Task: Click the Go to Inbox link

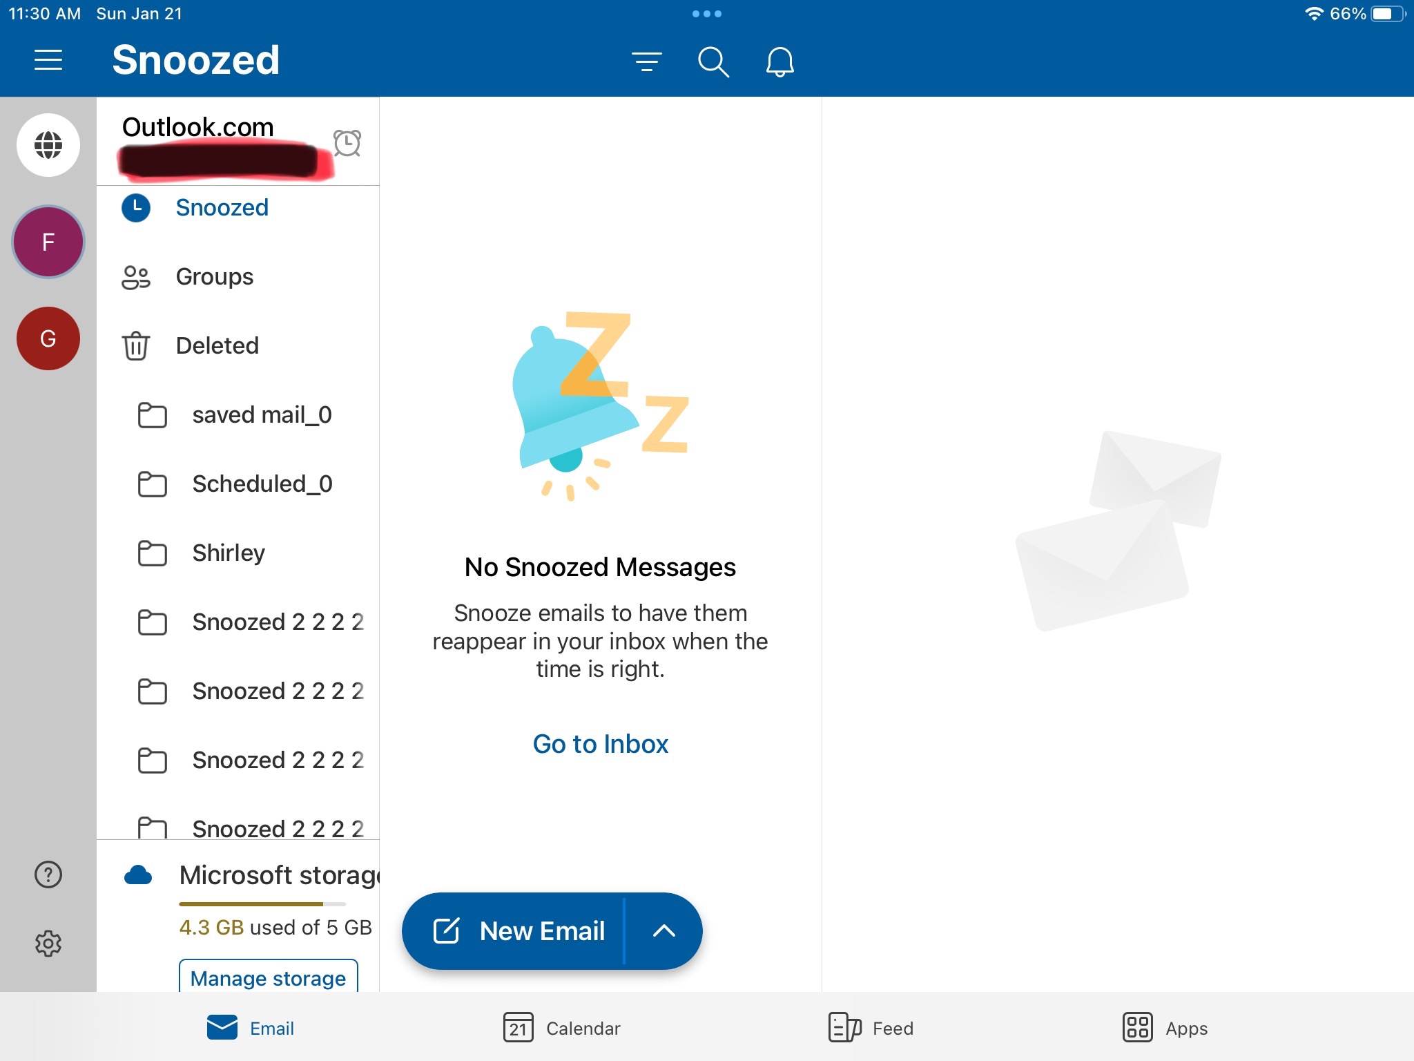Action: 599,744
